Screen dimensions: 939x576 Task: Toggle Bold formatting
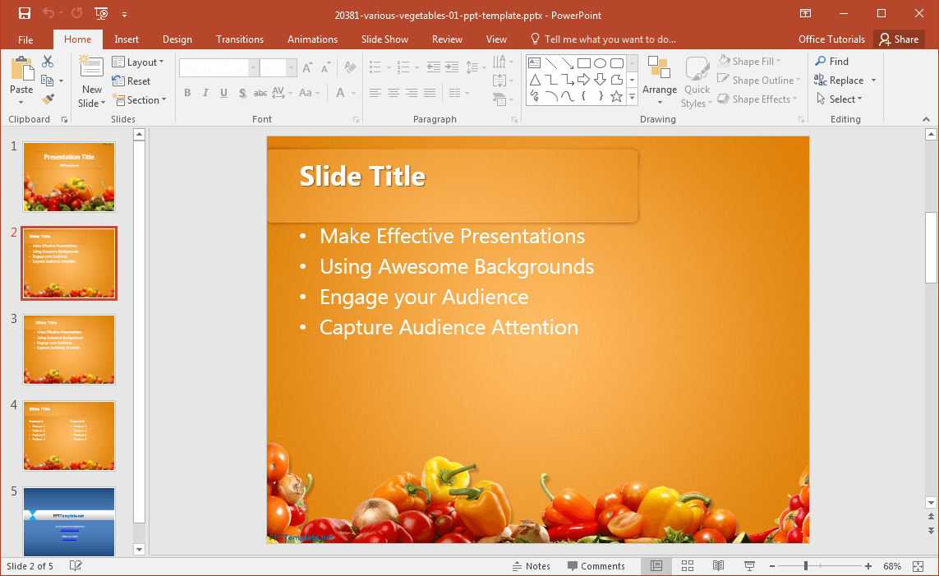pos(187,93)
